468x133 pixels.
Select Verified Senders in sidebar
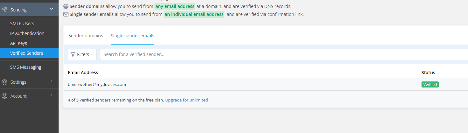[x=26, y=53]
